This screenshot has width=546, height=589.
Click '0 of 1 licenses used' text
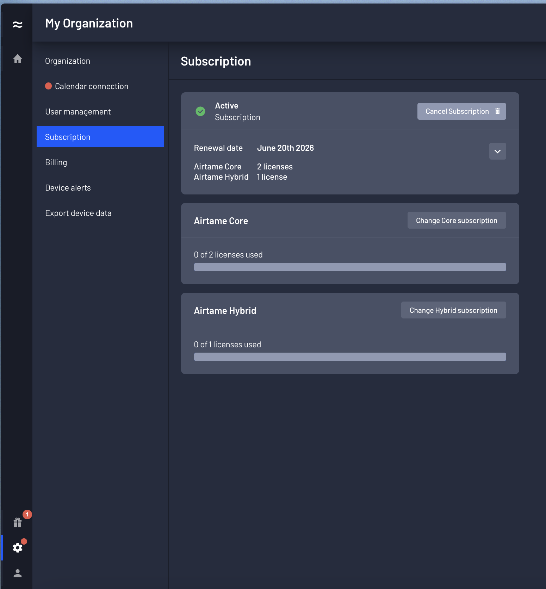[228, 345]
